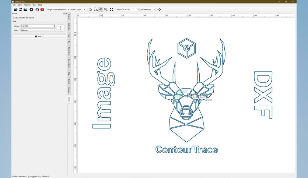This screenshot has height=178, width=308.
Task: Click the Polygons: 81 status text
Action: pyautogui.click(x=35, y=177)
